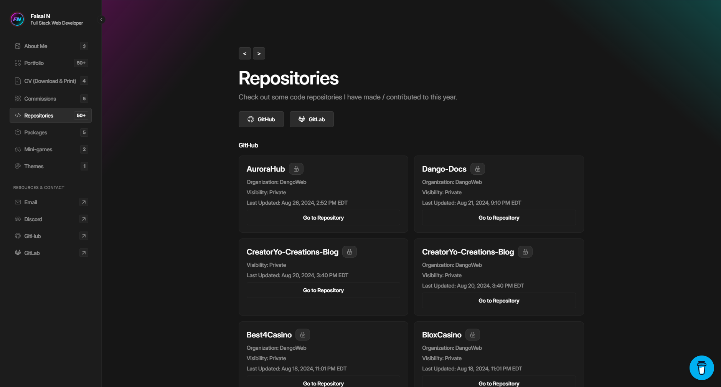This screenshot has height=387, width=721.
Task: Click the Packages box icon
Action: click(18, 132)
